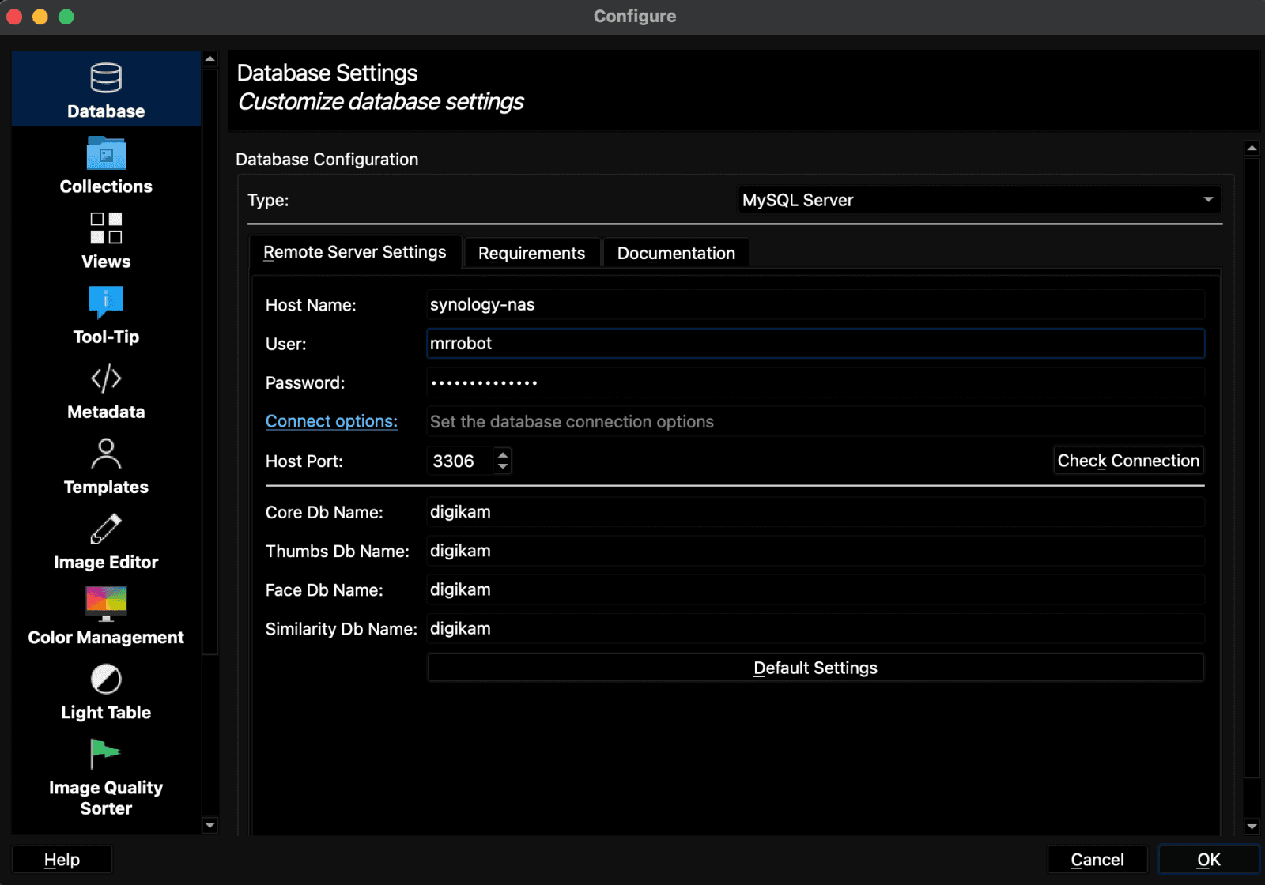Screen dimensions: 1265x885
Task: Switch to the Requirements tab
Action: tap(531, 253)
